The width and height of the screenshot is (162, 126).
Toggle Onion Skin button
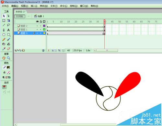click(x=52, y=50)
